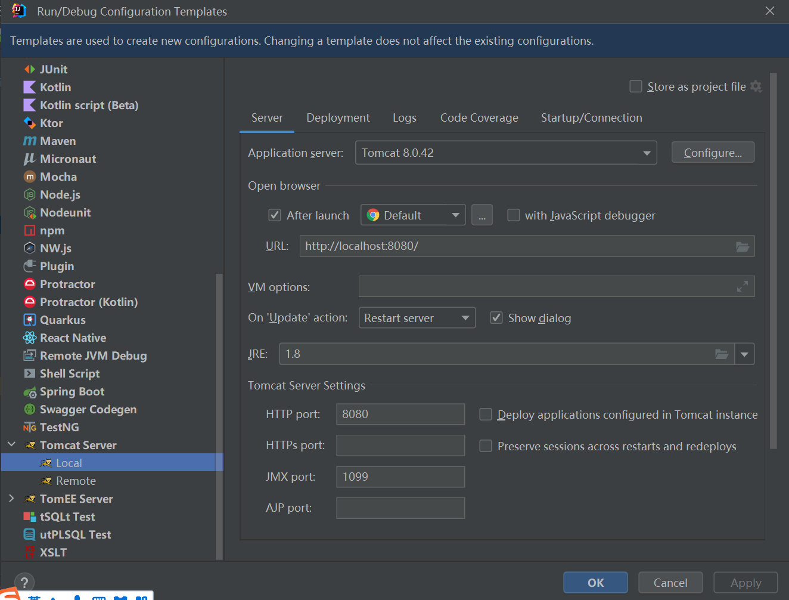Click the Plugin icon

(30, 266)
